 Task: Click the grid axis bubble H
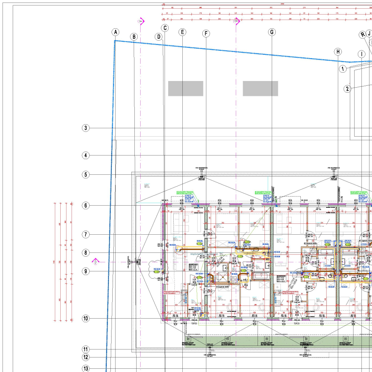coord(338,52)
